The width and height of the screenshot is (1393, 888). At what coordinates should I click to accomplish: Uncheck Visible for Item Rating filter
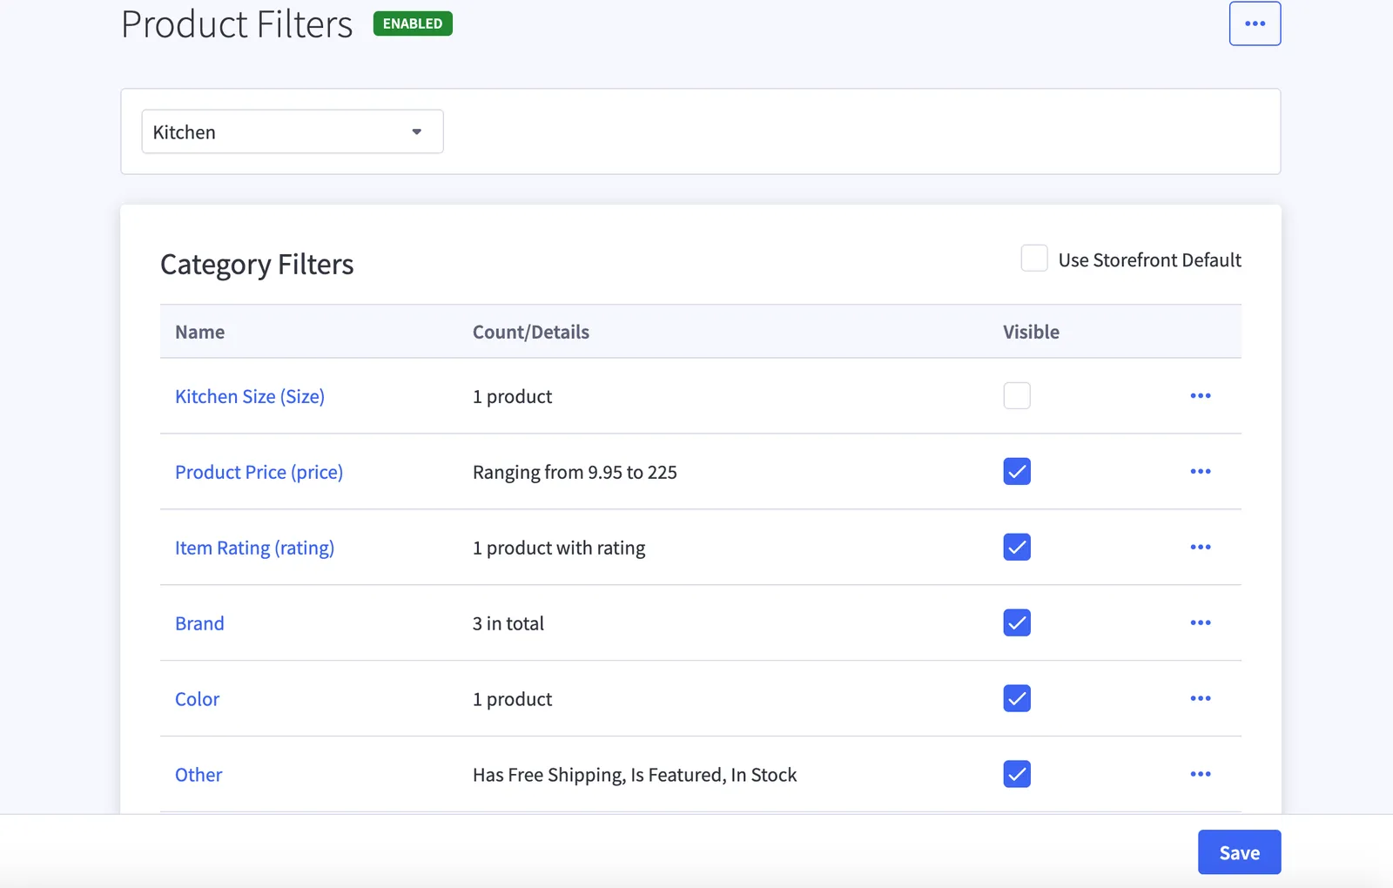[1017, 548]
